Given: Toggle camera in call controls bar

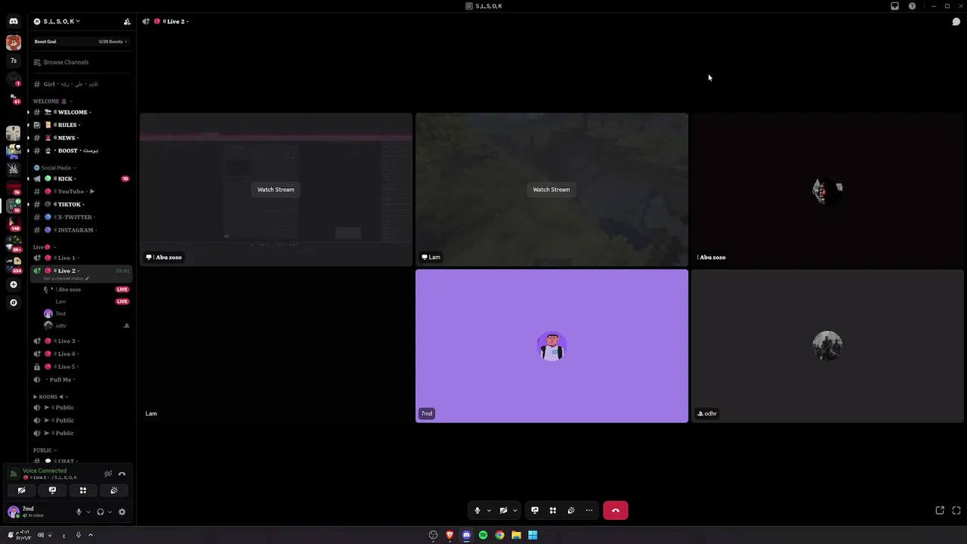Looking at the screenshot, I should tap(503, 511).
